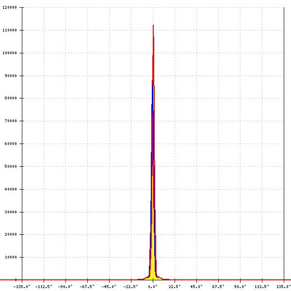291x291 pixels.
Task: Click the 90000 y-axis label
Action: tap(11, 76)
